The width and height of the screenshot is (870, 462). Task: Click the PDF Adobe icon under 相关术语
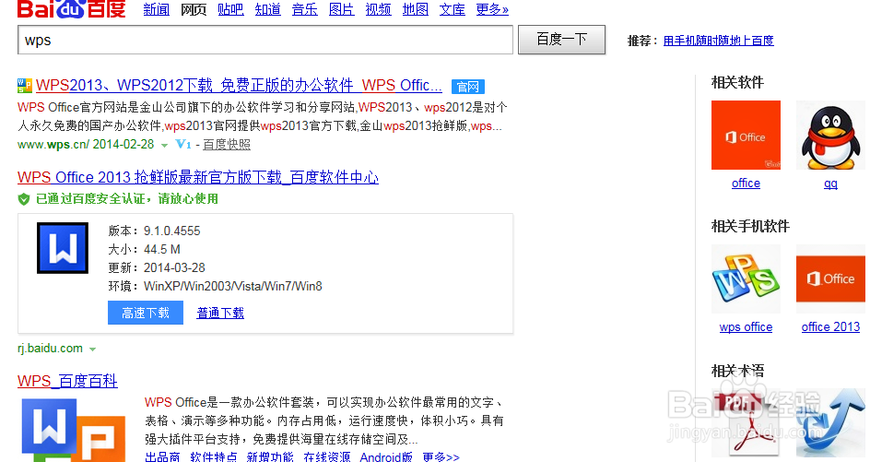(x=746, y=423)
